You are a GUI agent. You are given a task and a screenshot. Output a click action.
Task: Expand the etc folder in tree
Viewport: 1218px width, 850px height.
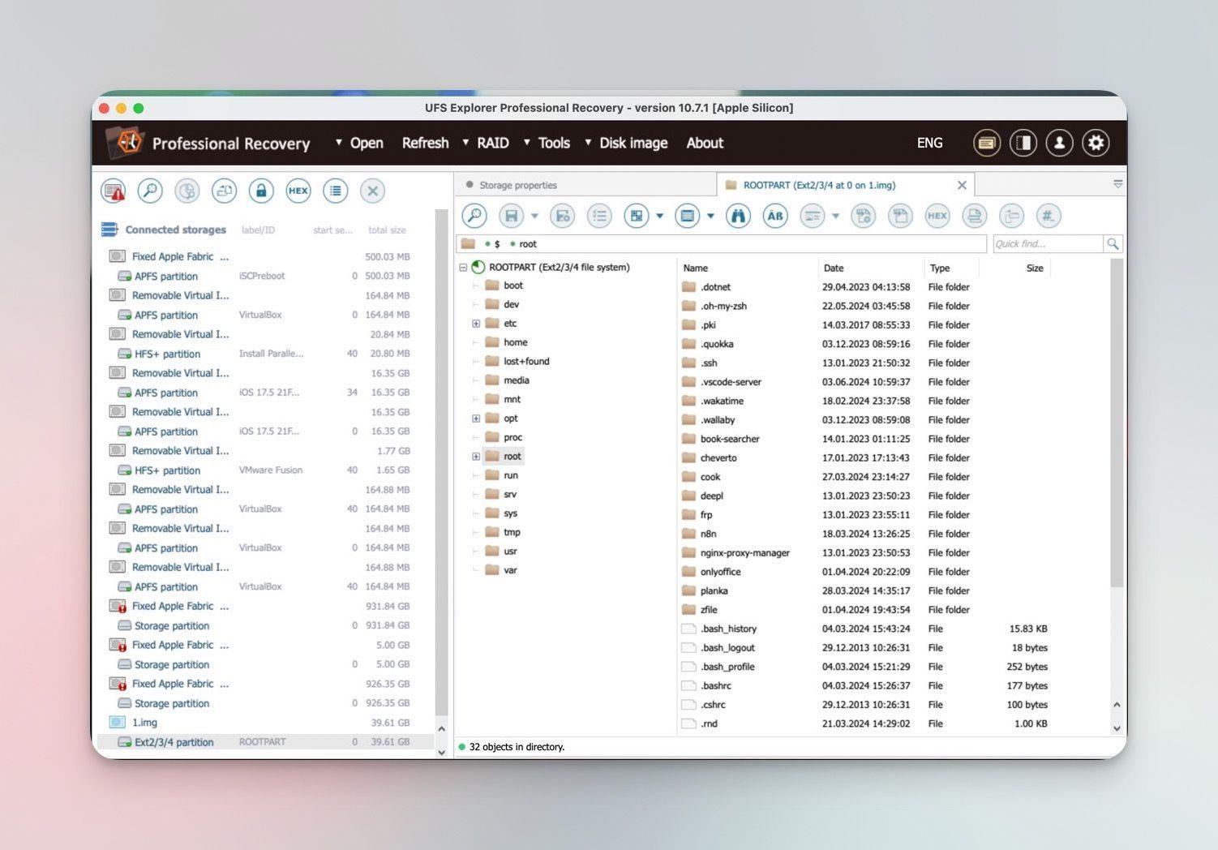coord(476,324)
